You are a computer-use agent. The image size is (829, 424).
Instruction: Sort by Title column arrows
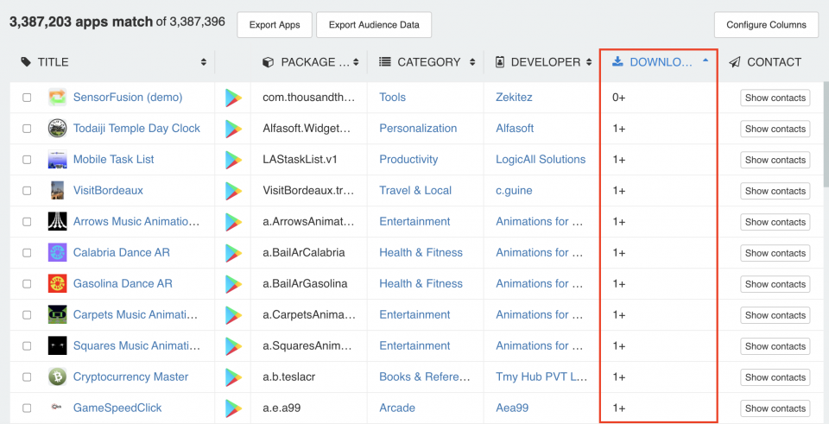pos(204,62)
